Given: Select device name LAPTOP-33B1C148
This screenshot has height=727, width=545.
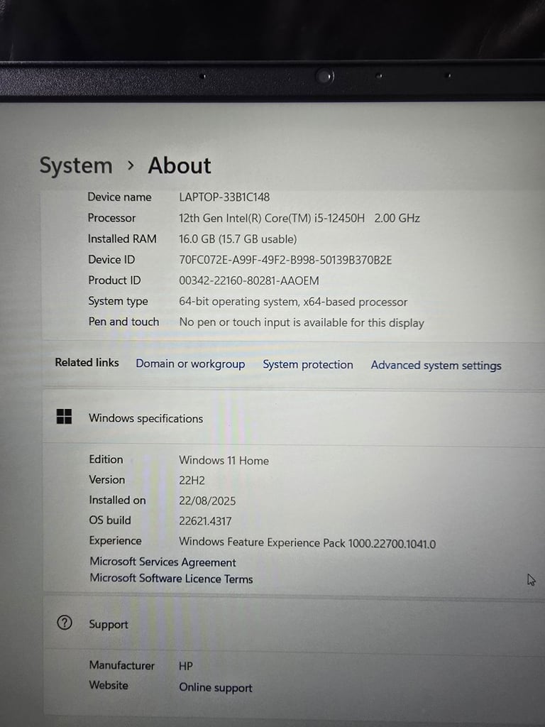Looking at the screenshot, I should 224,197.
